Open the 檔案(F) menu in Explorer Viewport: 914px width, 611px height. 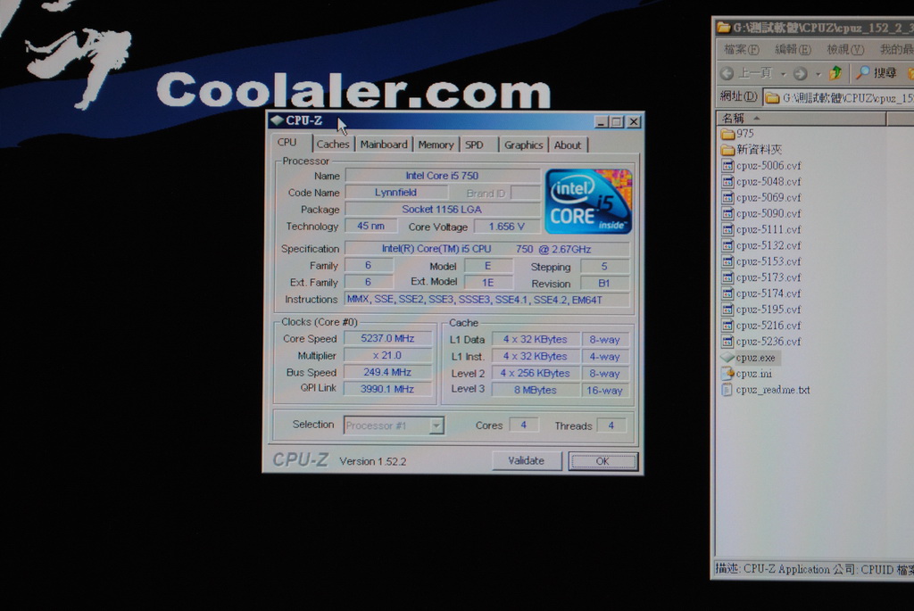741,50
